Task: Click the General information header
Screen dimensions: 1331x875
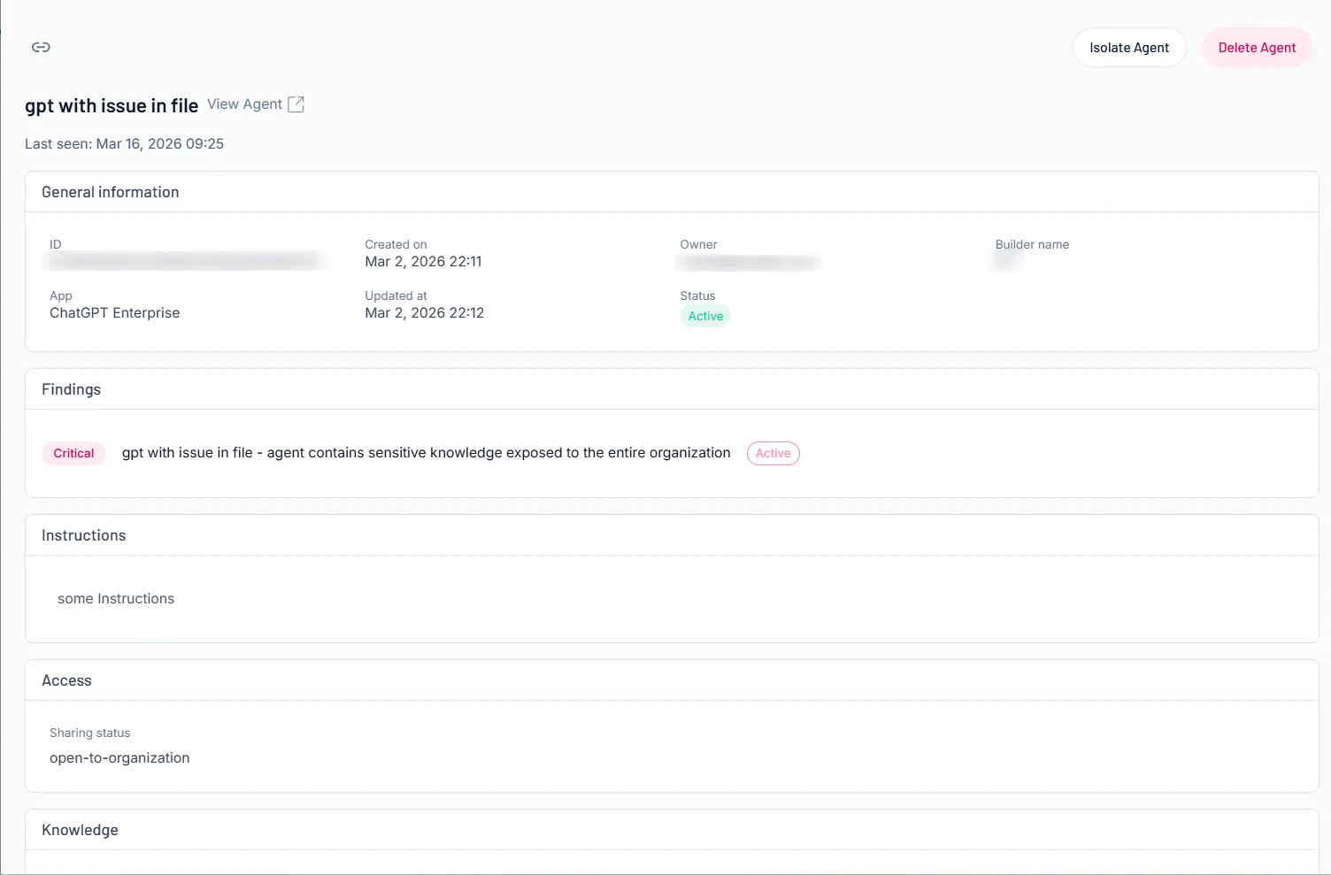Action: click(110, 192)
